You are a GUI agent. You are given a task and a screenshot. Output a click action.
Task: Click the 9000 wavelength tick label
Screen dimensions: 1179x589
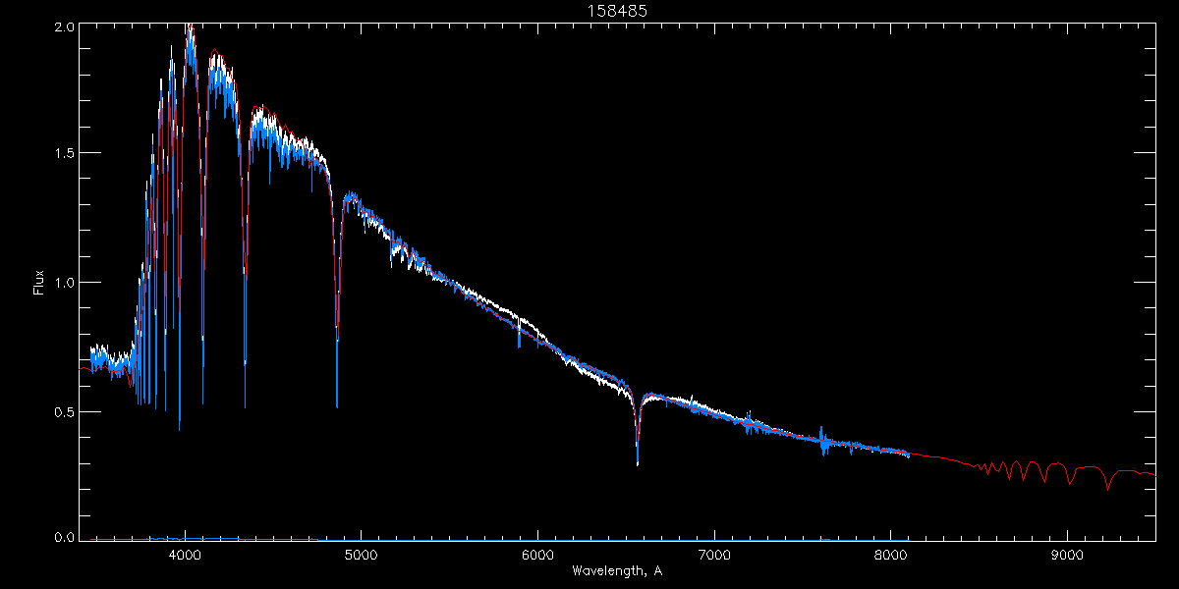click(1067, 554)
